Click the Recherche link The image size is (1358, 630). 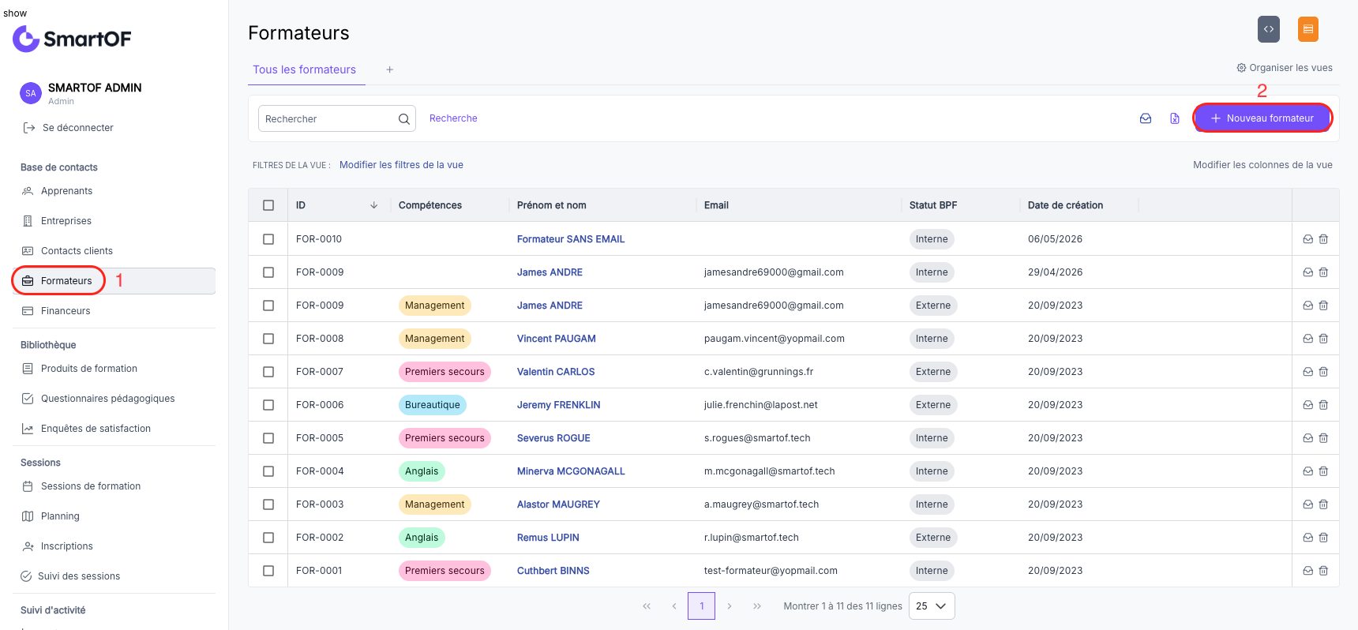tap(453, 118)
